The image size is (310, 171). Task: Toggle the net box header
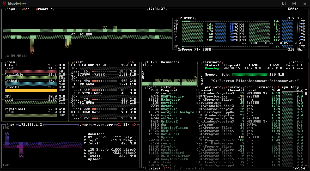(x=11, y=125)
